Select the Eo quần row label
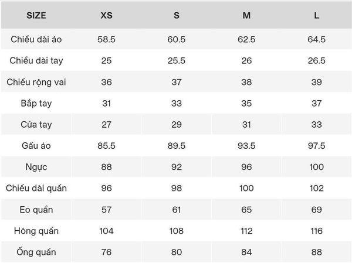The image size is (352, 263). (36, 210)
